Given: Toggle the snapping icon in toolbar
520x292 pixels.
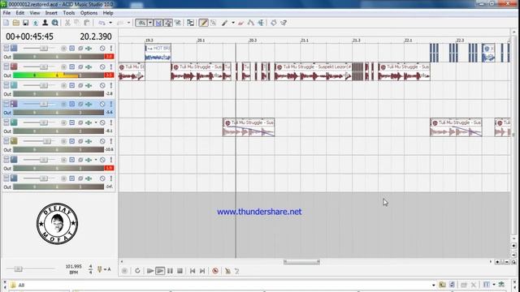Looking at the screenshot, I should pos(141,23).
